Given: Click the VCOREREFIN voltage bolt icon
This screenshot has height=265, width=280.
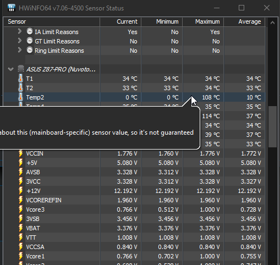Looking at the screenshot, I should 21,200.
